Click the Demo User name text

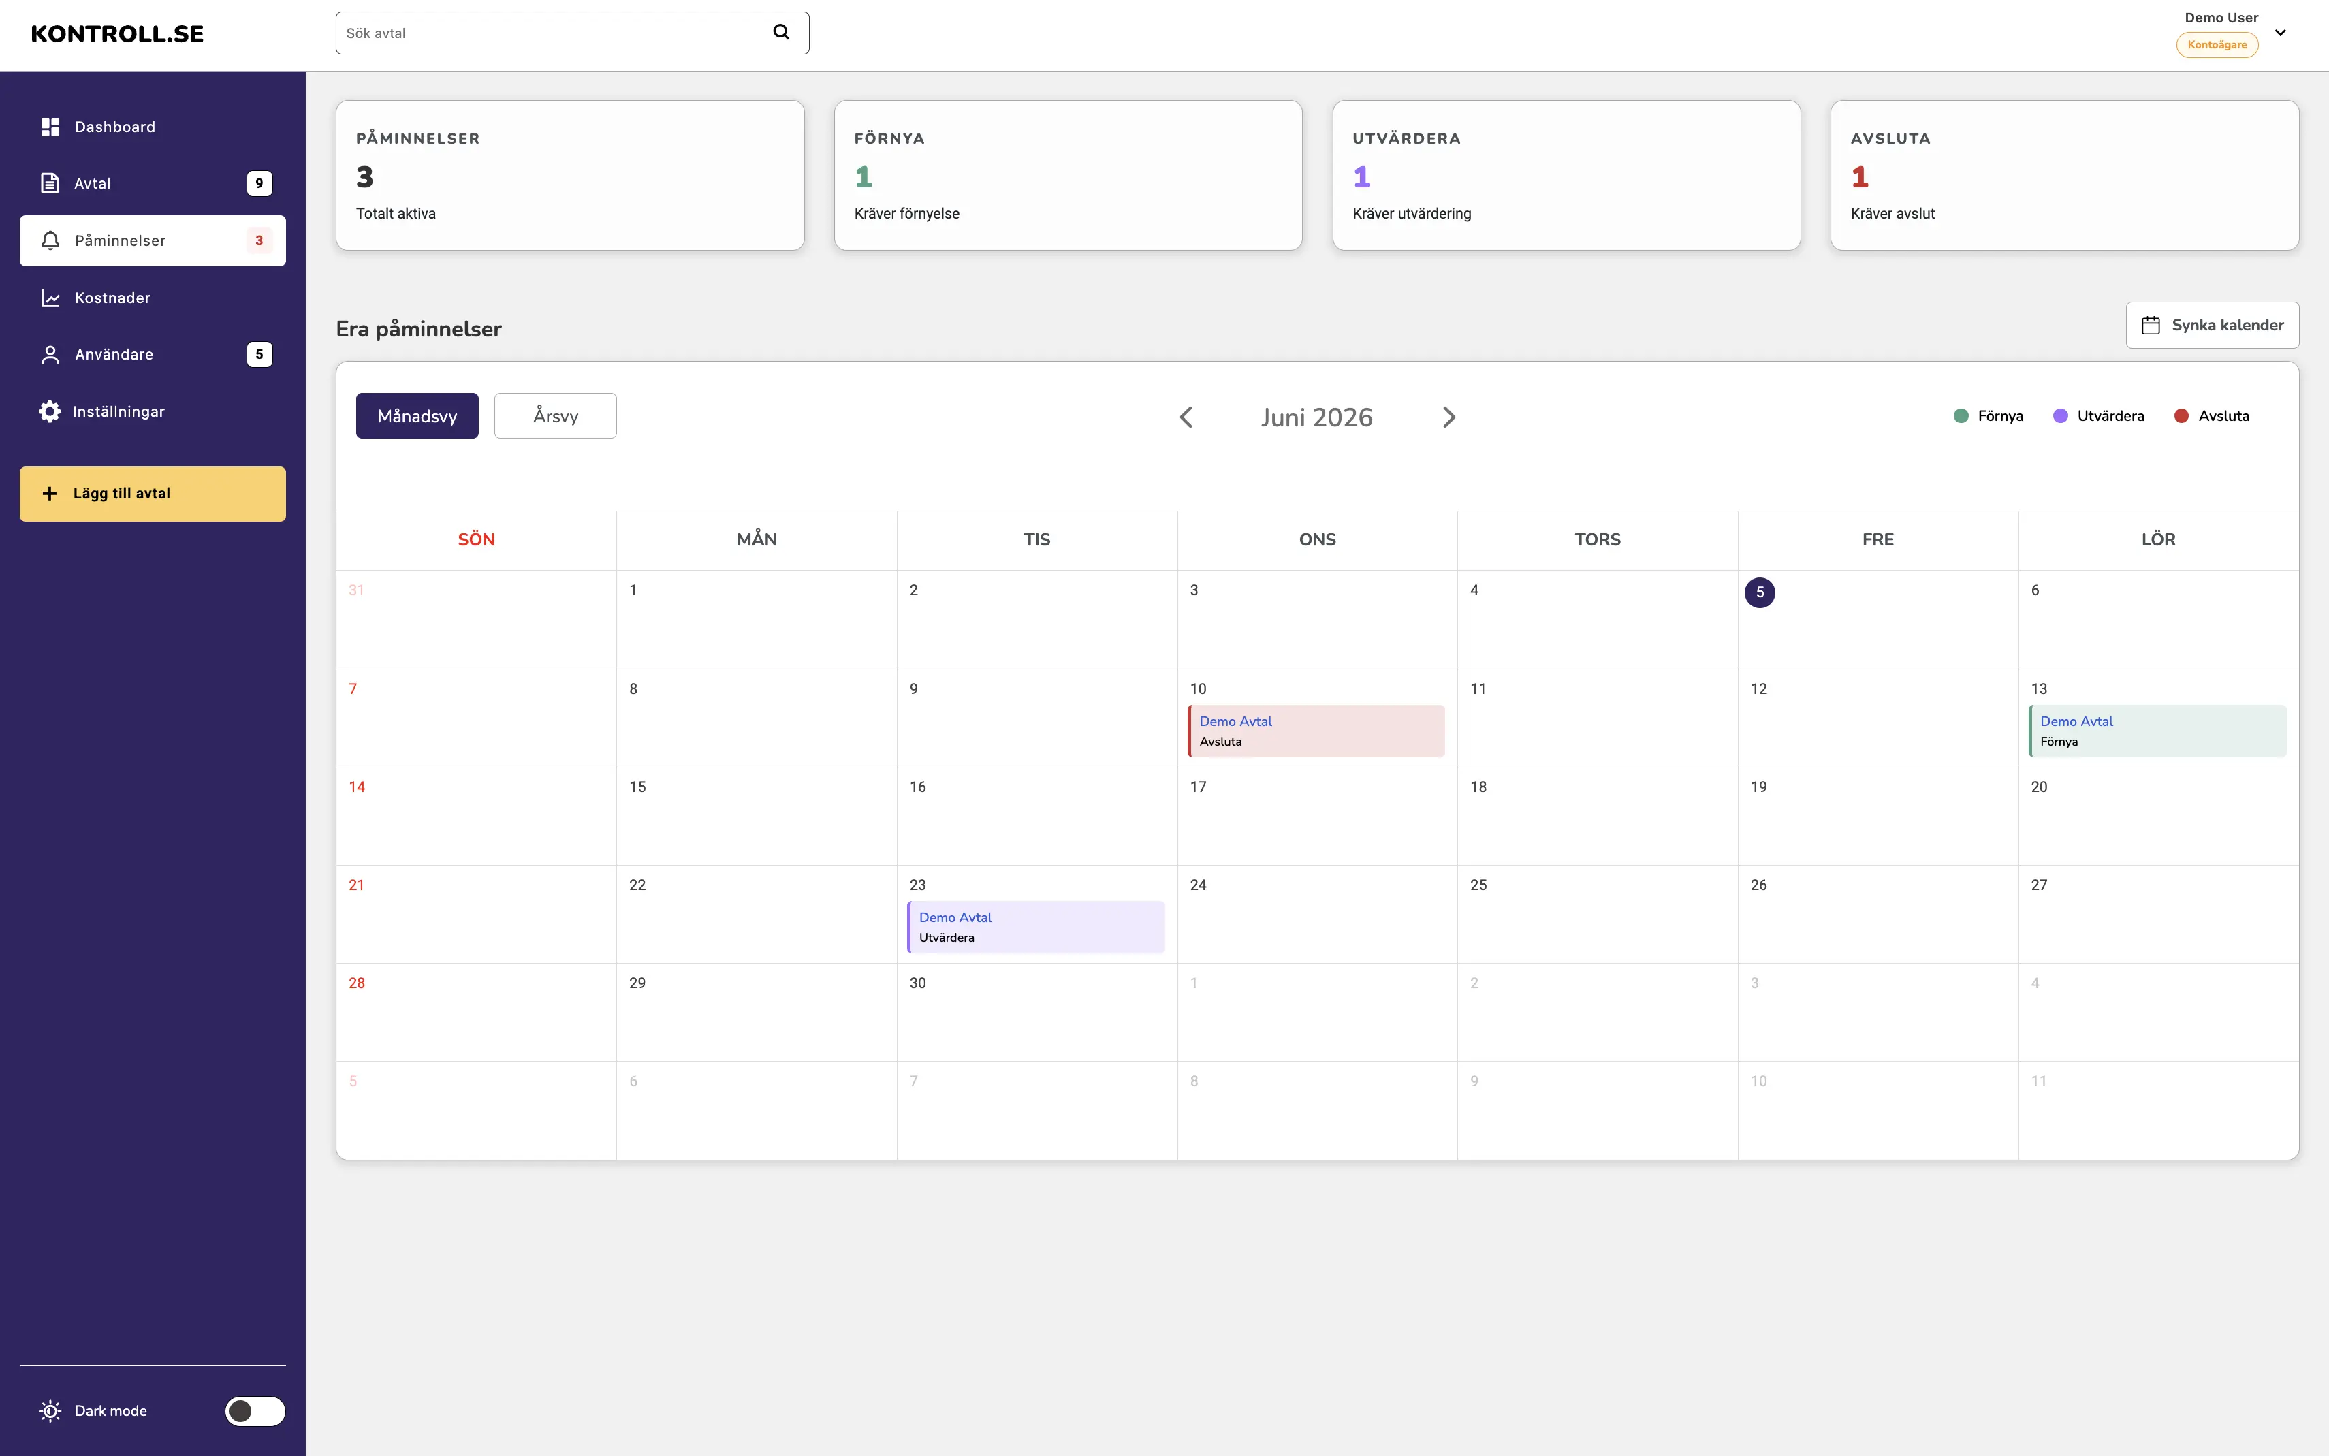tap(2221, 18)
